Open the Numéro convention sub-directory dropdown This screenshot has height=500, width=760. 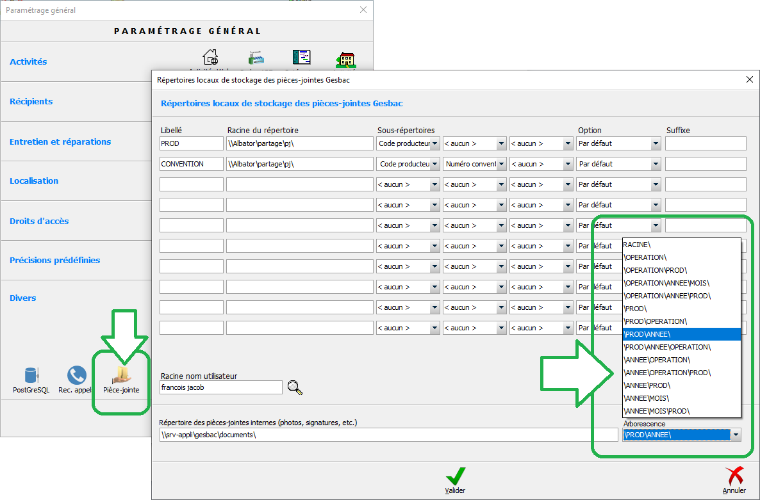[501, 165]
